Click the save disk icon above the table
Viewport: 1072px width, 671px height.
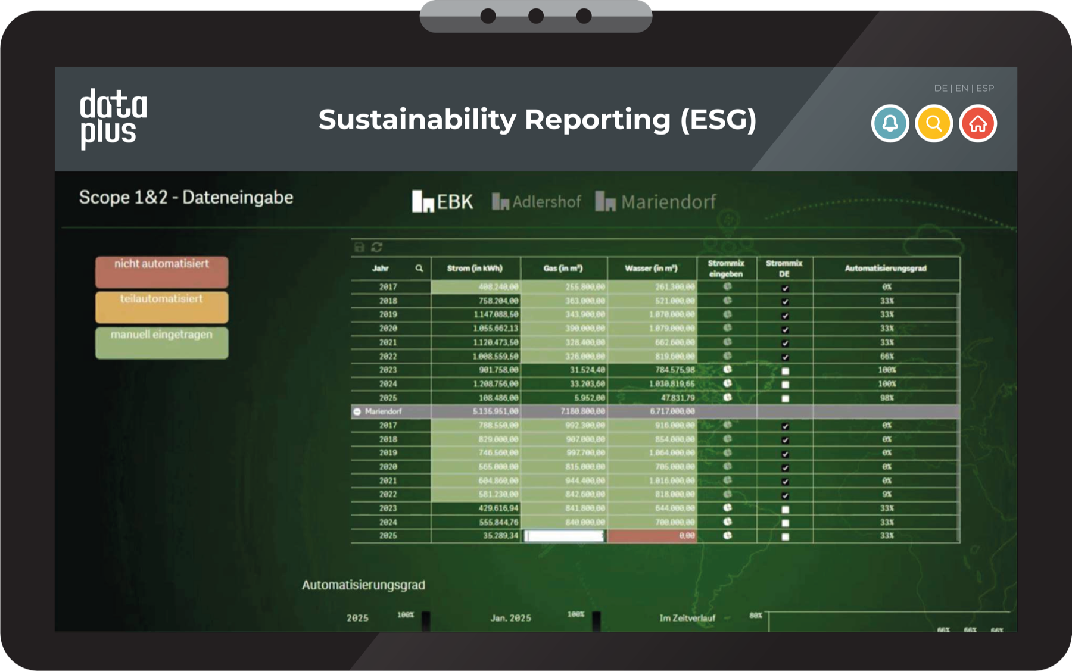click(x=359, y=247)
